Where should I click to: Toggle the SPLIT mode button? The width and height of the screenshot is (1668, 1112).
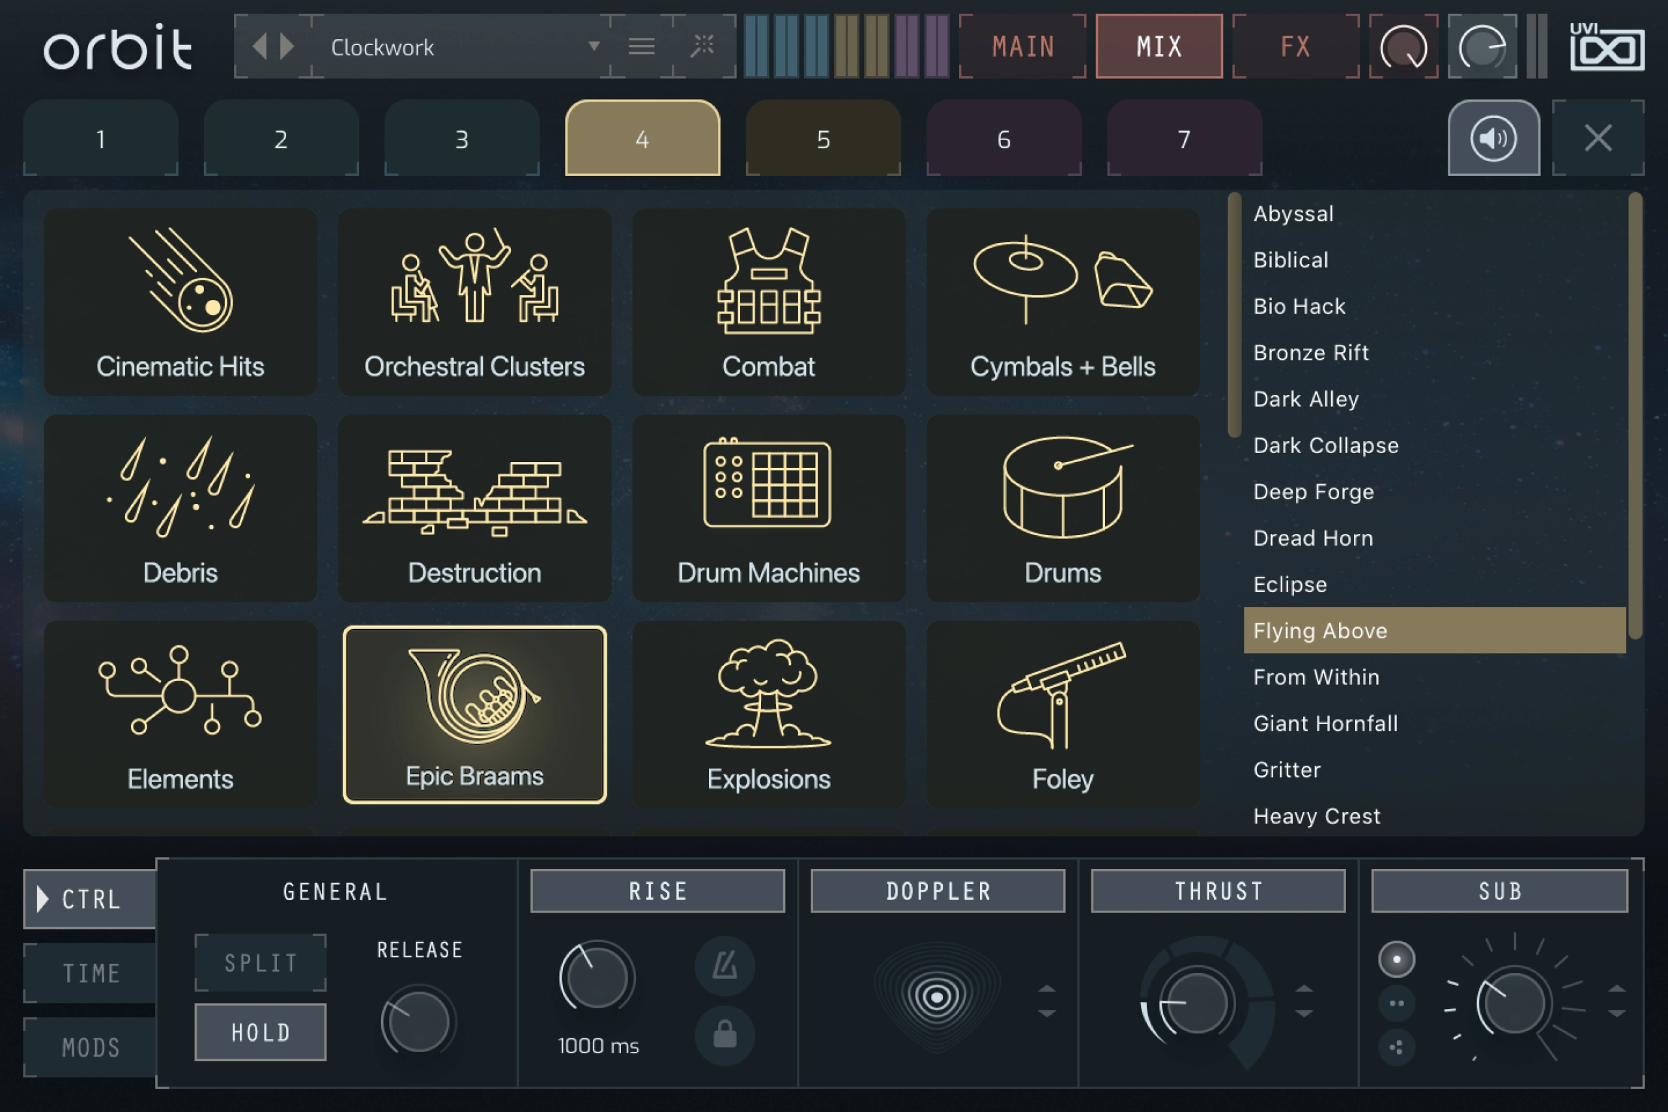pos(260,962)
